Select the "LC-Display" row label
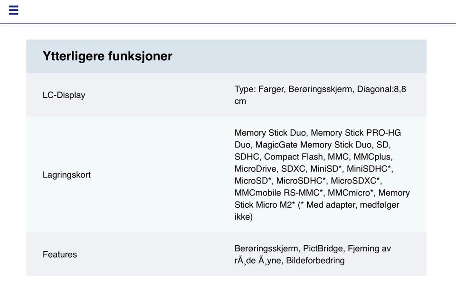 pyautogui.click(x=64, y=95)
